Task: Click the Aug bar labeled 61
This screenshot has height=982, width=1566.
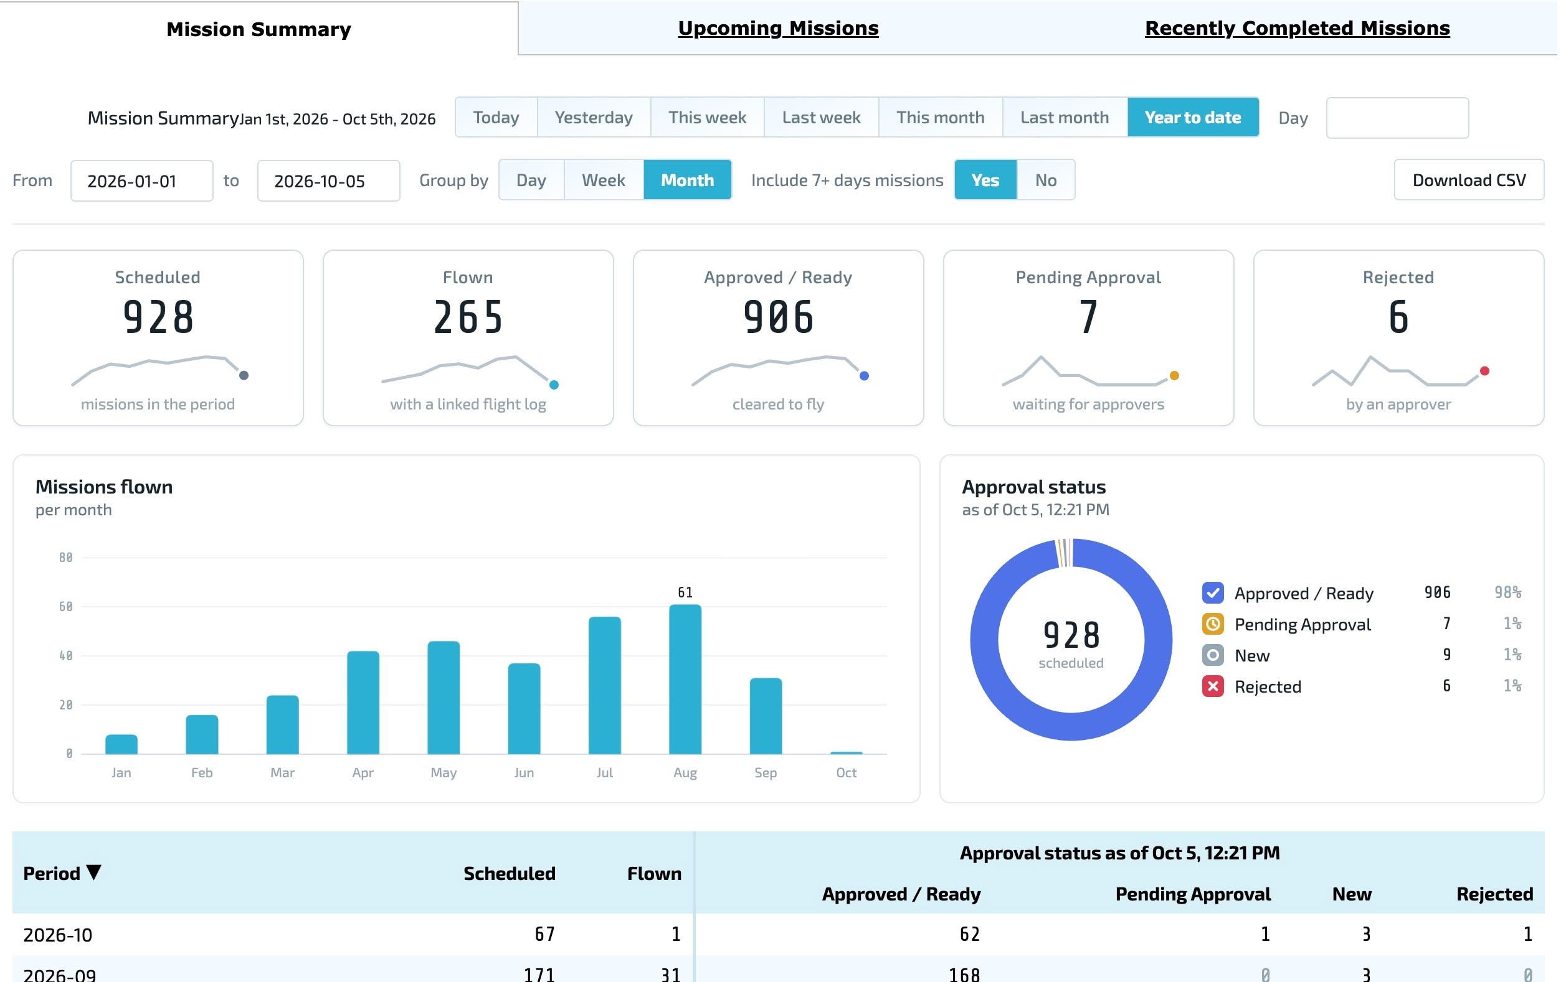Action: click(x=685, y=680)
